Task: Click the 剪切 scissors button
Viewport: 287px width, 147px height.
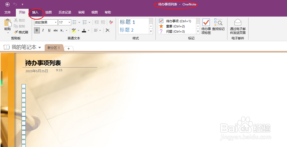Action: [19, 20]
